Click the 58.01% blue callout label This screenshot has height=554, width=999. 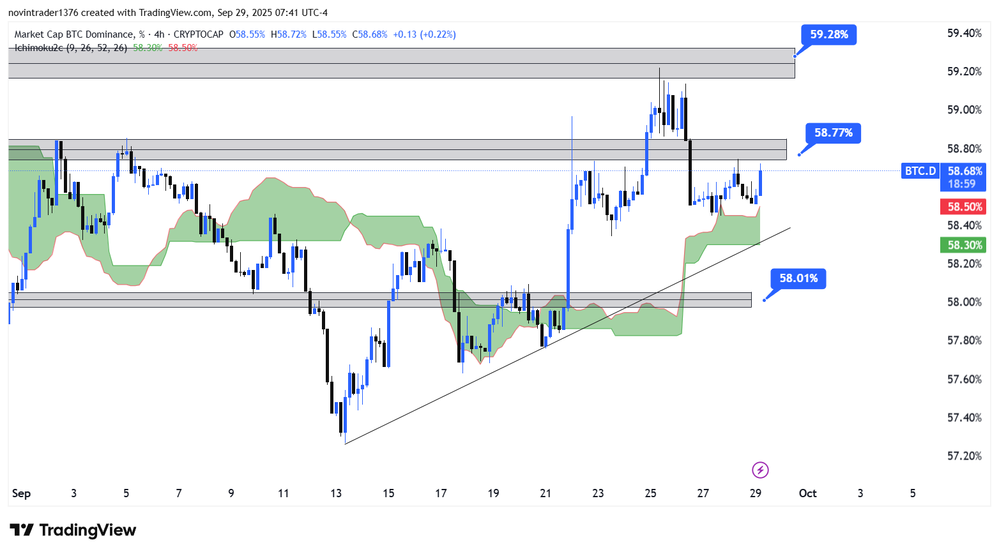(x=798, y=278)
